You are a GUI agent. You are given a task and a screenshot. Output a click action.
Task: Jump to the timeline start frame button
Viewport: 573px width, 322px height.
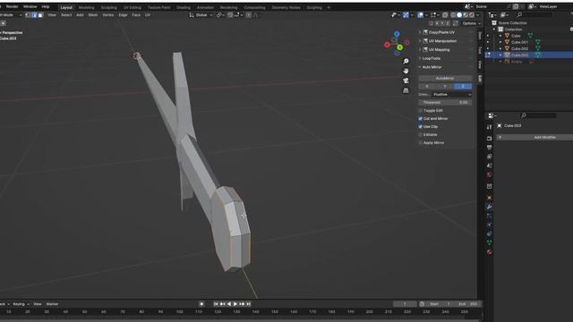[x=216, y=304]
